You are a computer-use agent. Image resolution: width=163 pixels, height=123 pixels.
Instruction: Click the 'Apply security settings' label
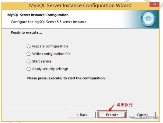pos(50,69)
